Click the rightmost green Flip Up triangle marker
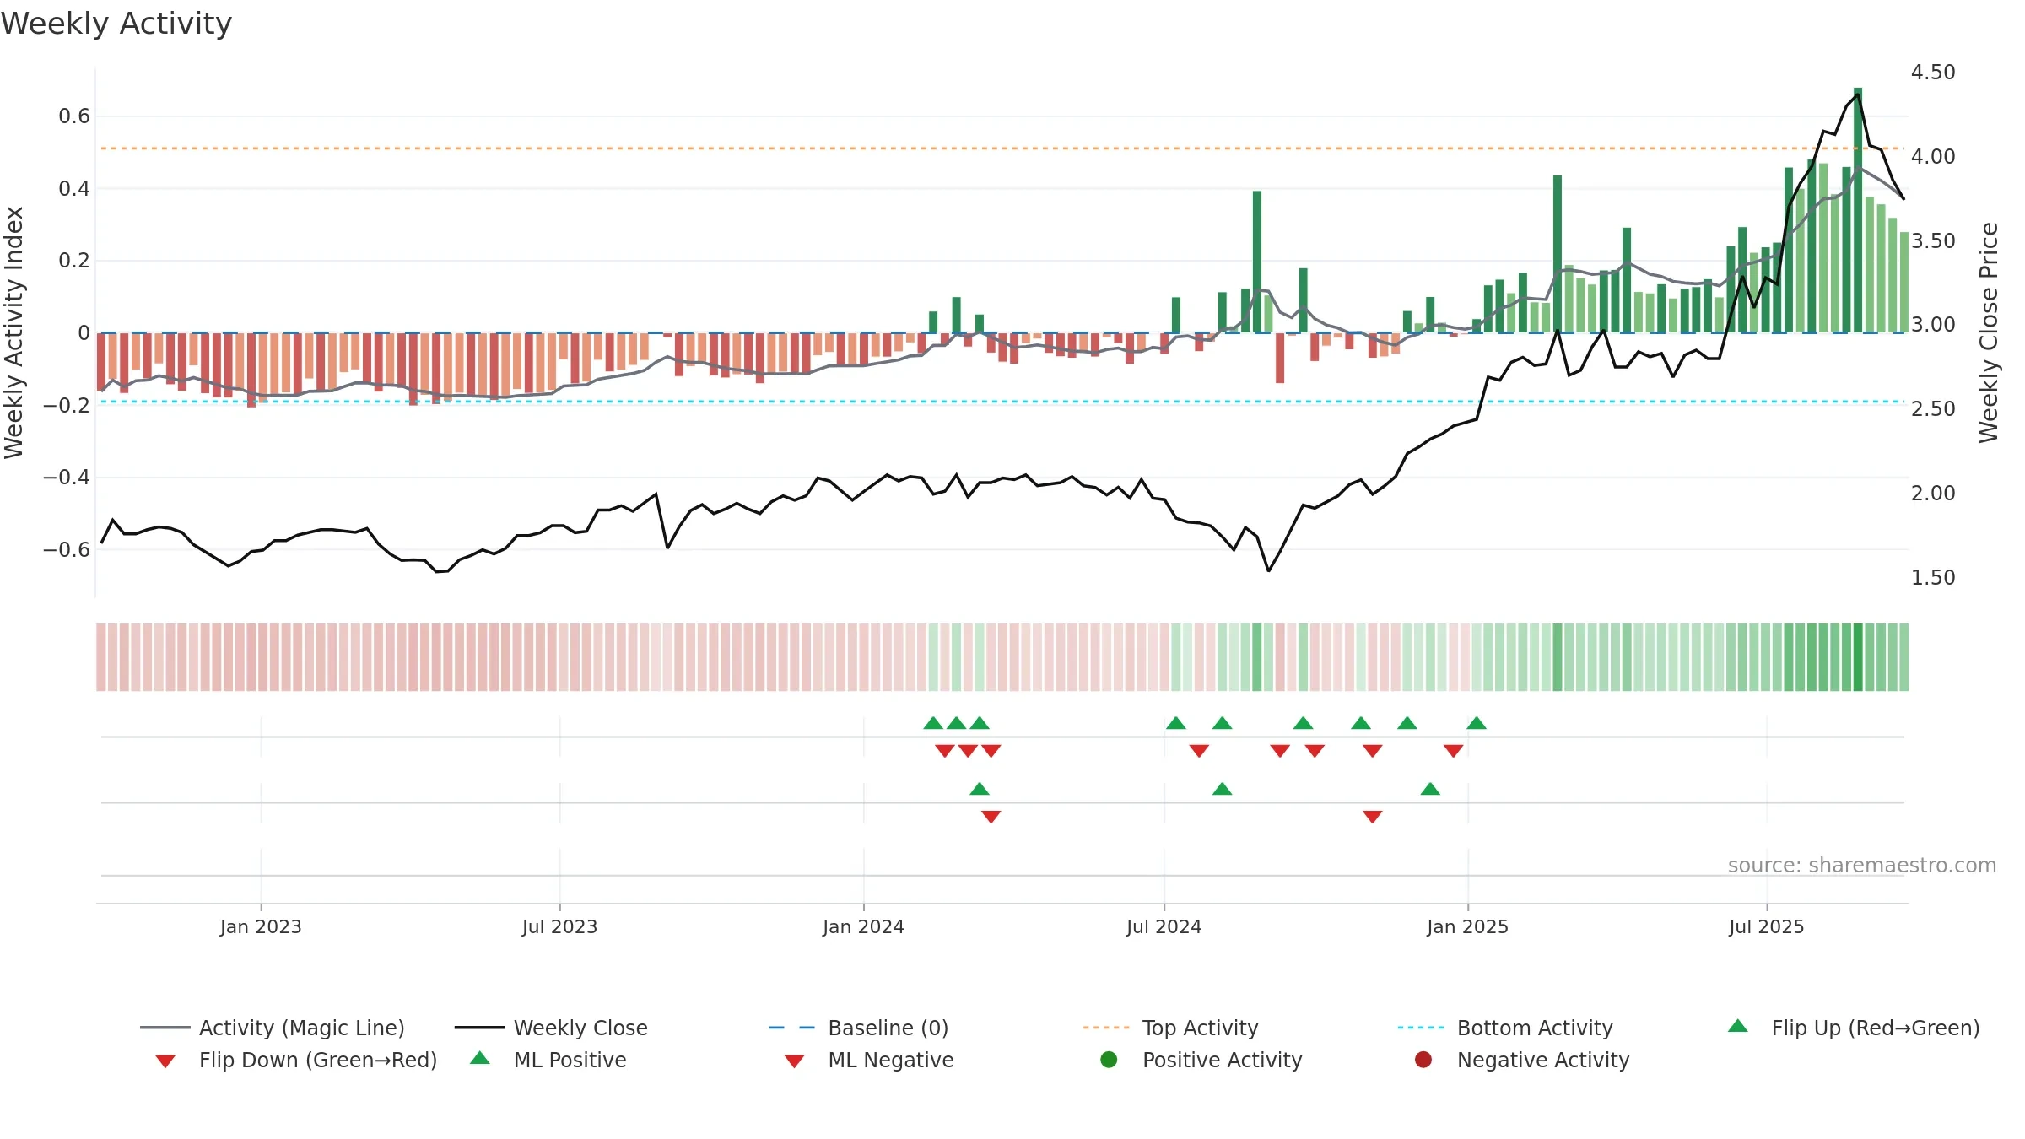The image size is (2025, 1139). (1477, 723)
